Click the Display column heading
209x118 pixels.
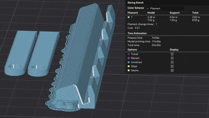(x=174, y=49)
